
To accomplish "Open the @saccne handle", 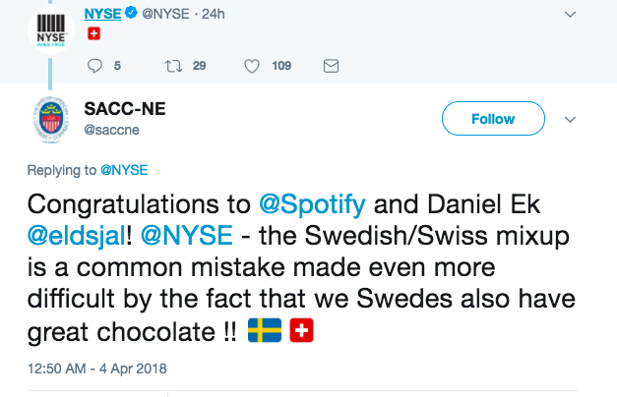I will coord(111,129).
